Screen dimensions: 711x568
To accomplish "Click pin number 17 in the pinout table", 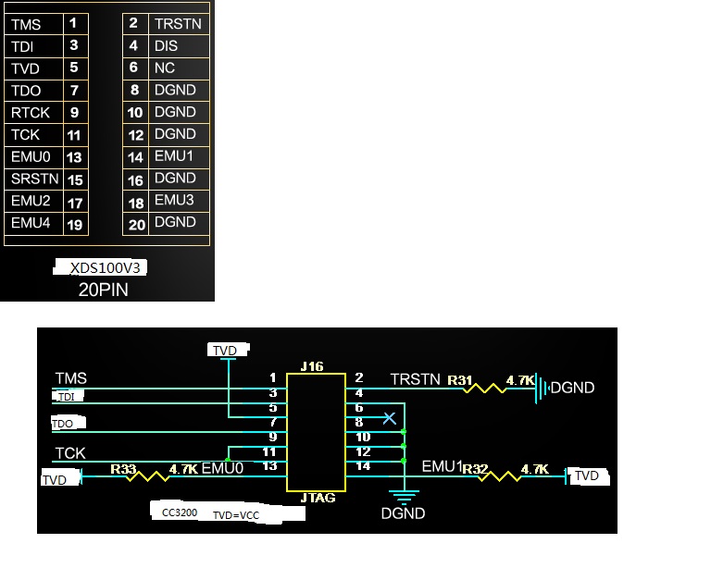I will click(75, 203).
